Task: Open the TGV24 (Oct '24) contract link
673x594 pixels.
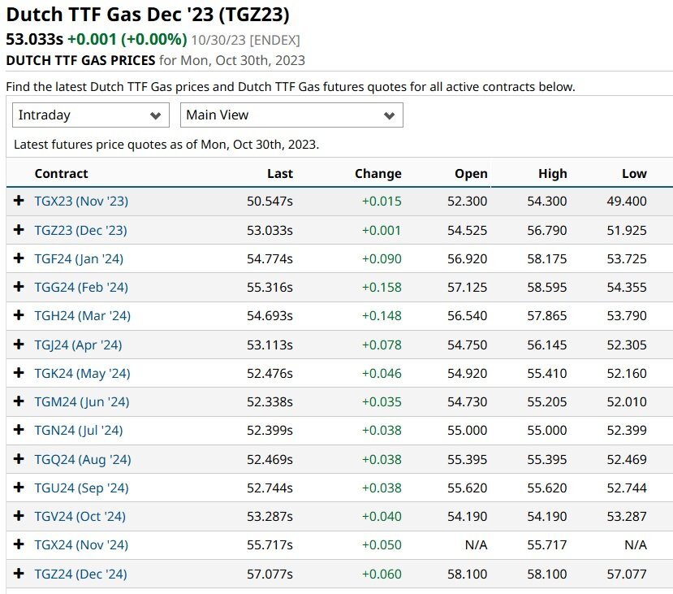Action: [80, 517]
